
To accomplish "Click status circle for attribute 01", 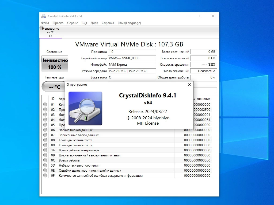I will pyautogui.click(x=45, y=104).
